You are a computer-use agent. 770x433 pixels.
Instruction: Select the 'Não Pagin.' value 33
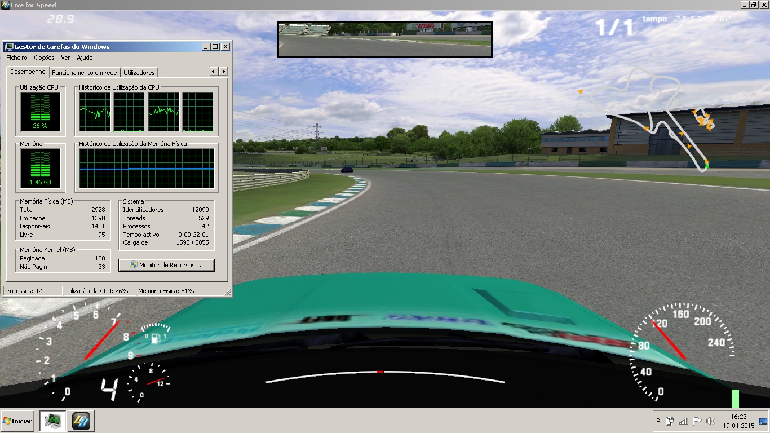tap(101, 267)
